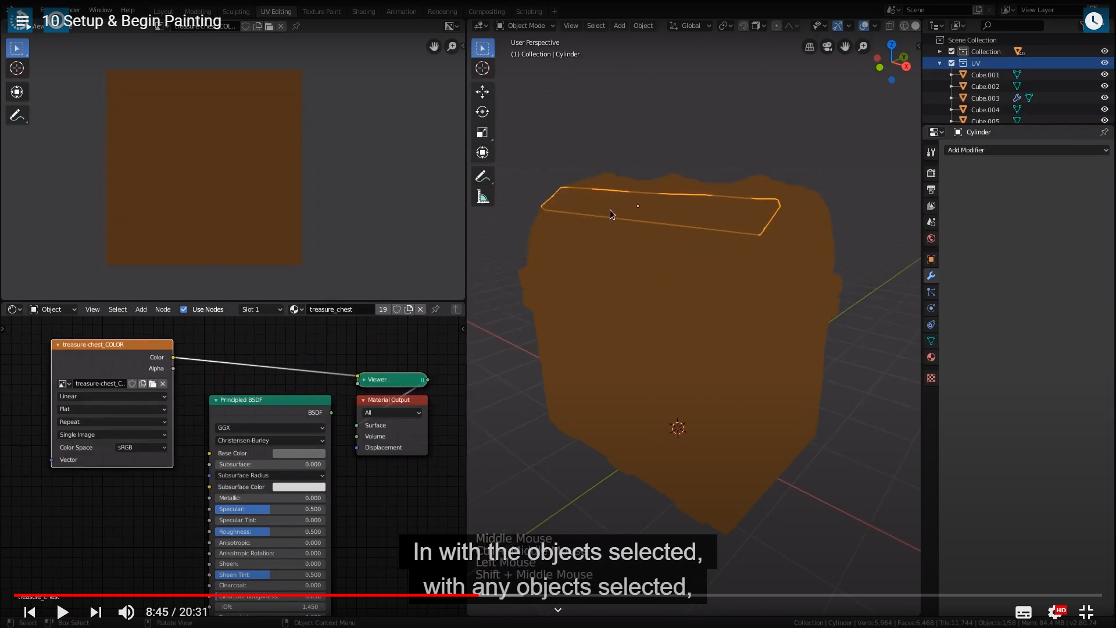Screen dimensions: 1116x628
Task: Select the Scale tool in viewport toolbar
Action: click(482, 133)
